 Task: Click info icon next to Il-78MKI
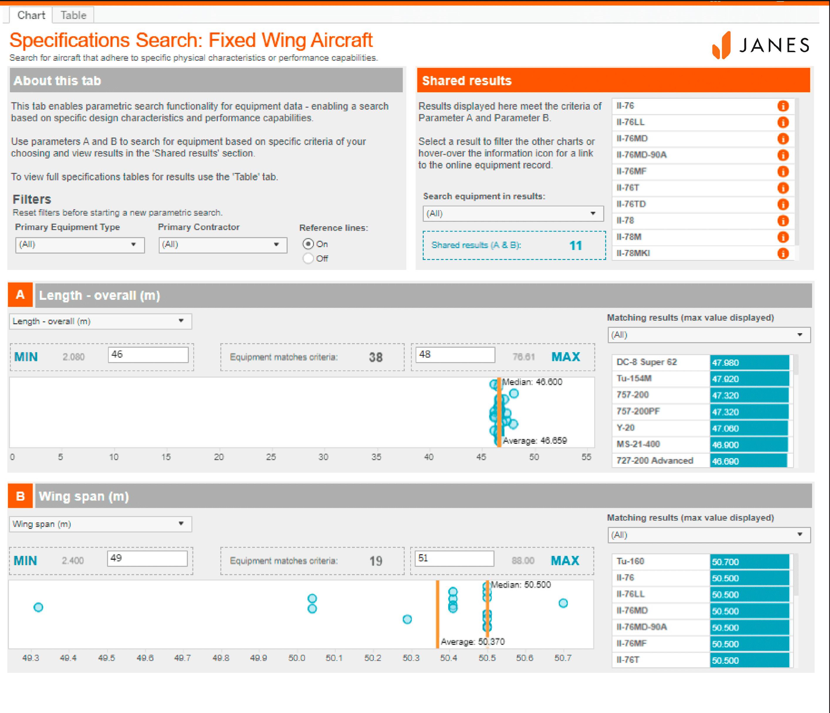782,254
